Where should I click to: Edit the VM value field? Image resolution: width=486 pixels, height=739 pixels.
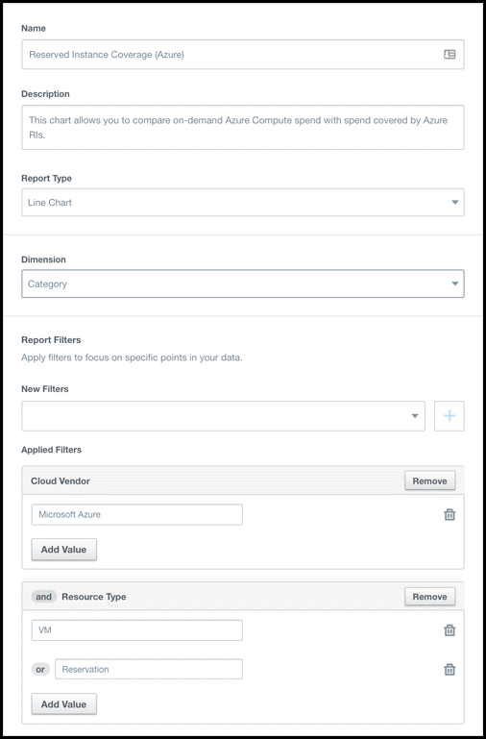click(x=137, y=630)
